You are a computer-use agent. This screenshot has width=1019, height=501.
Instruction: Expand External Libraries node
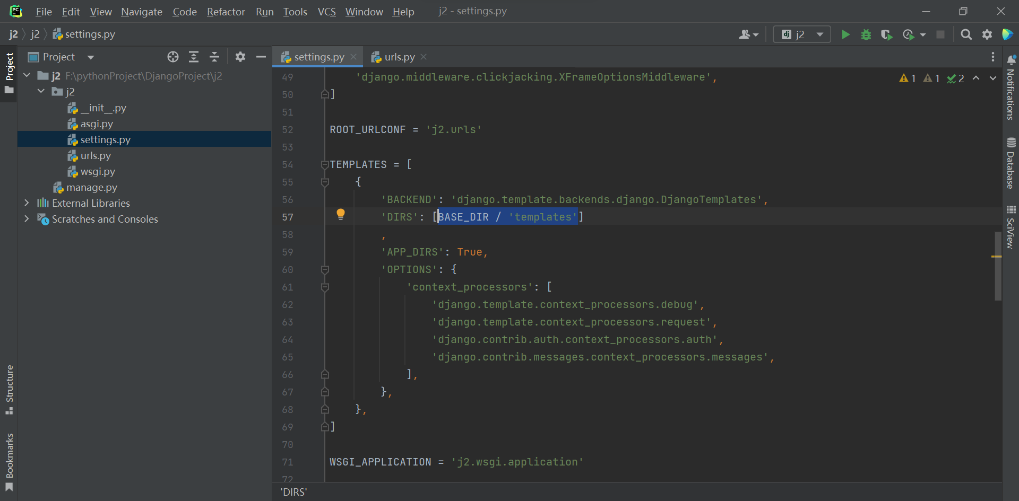[27, 203]
